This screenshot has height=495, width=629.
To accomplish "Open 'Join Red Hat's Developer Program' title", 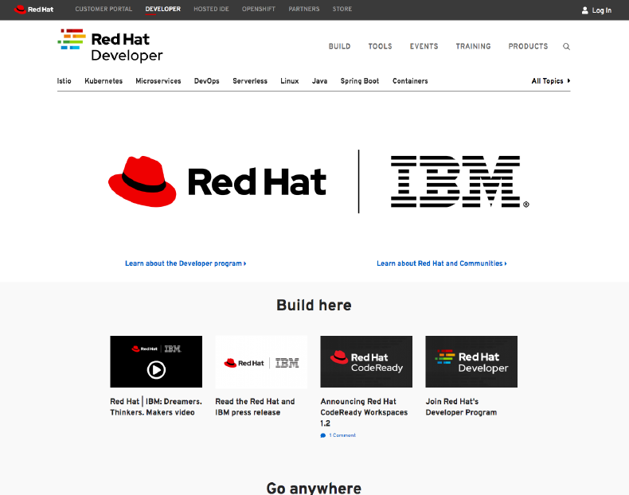I will coord(461,407).
